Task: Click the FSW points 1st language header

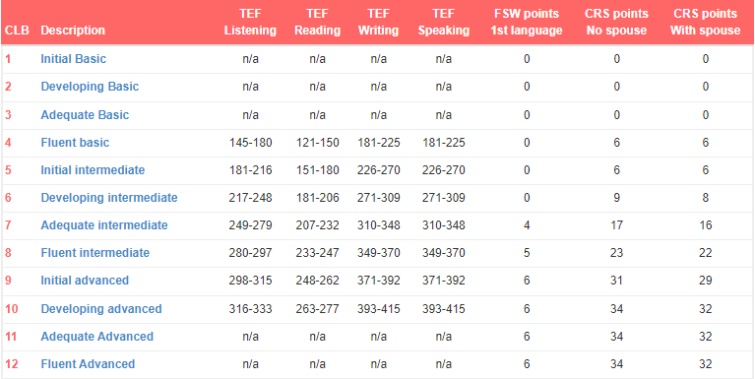Action: click(x=527, y=23)
